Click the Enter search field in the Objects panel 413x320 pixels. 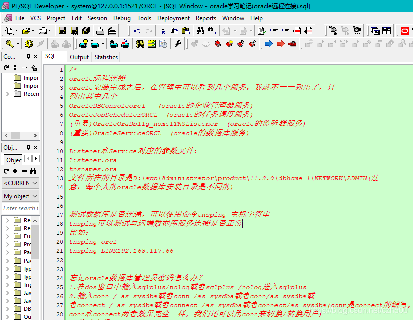(x=21, y=208)
